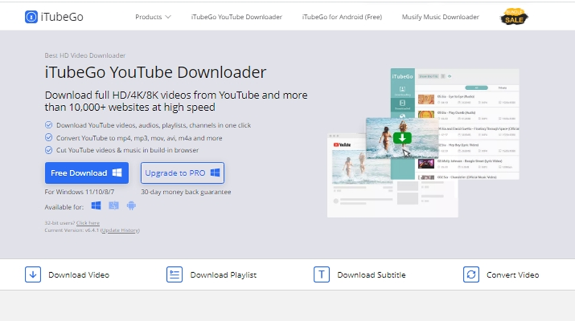575x321 pixels.
Task: Open the Update History link
Action: pyautogui.click(x=120, y=230)
